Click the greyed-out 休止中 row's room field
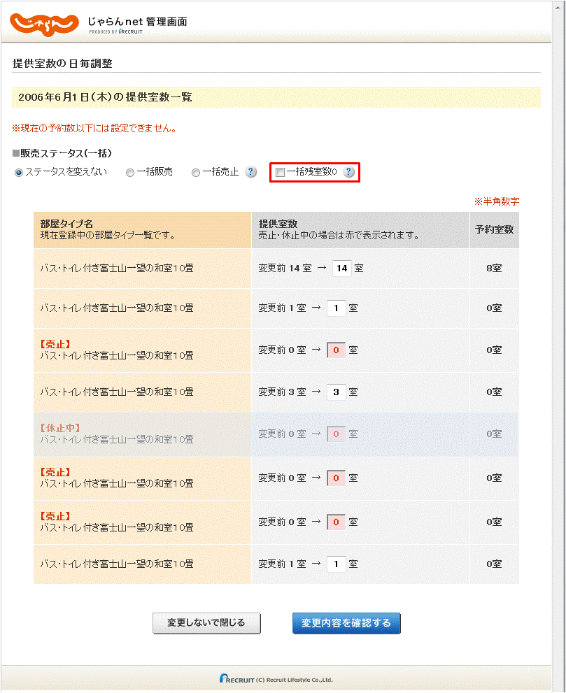Viewport: 566px width, 693px height. [336, 434]
